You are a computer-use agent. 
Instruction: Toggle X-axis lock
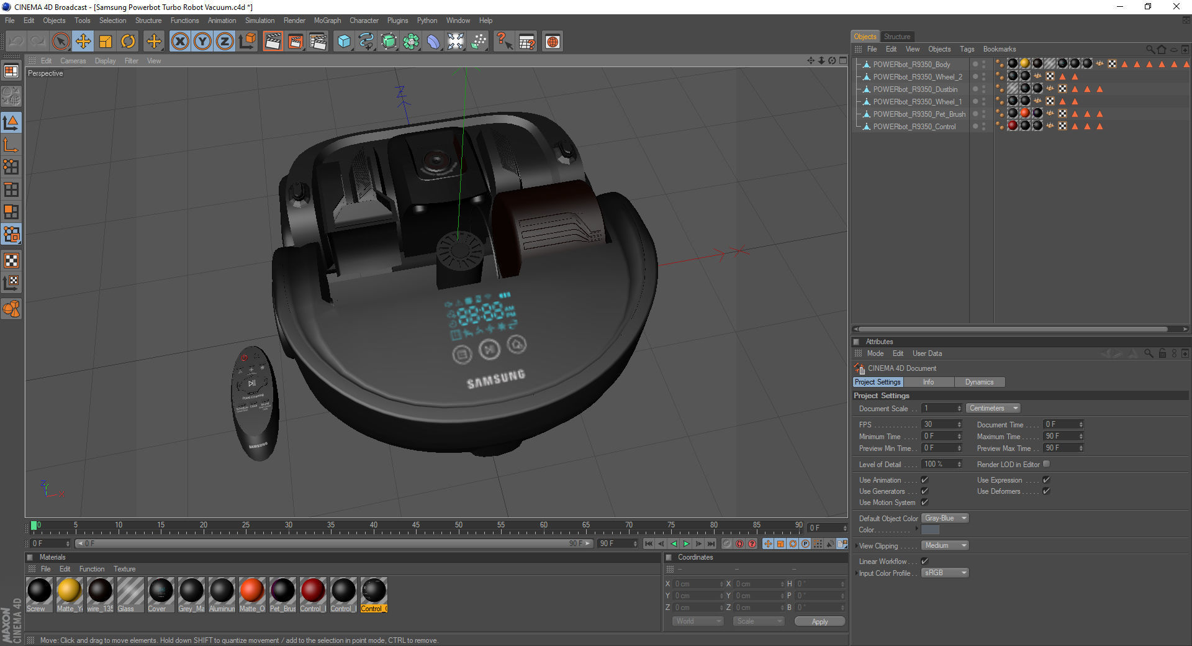pyautogui.click(x=180, y=42)
